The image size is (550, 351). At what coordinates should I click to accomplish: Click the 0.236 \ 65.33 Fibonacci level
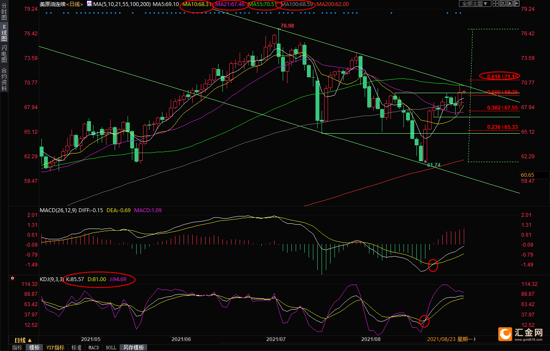pyautogui.click(x=502, y=127)
